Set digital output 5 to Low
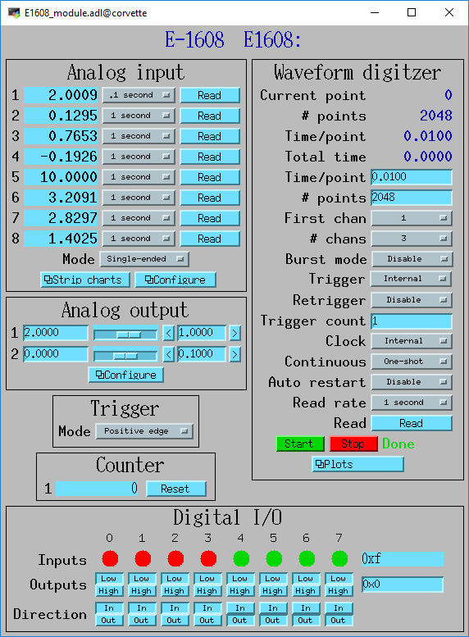 273,579
